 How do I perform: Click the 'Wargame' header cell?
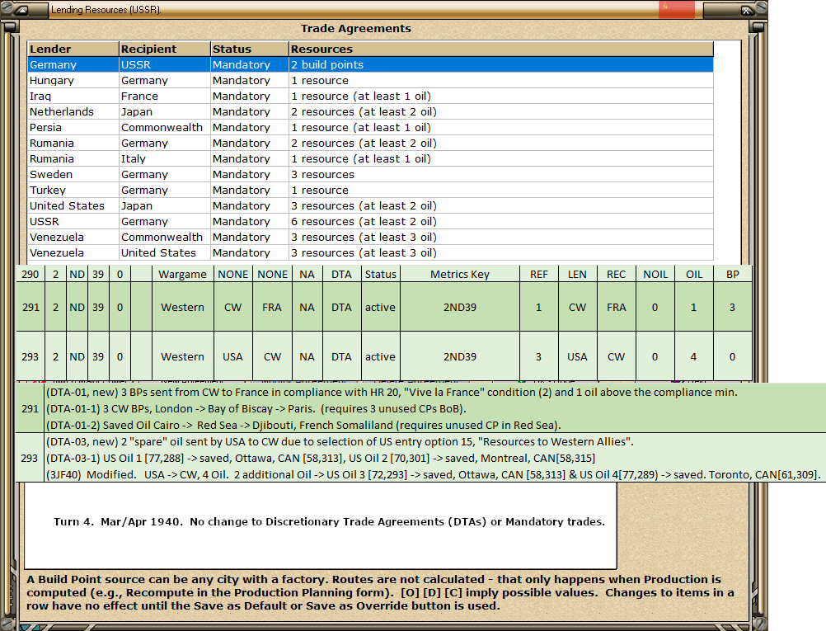coord(183,274)
